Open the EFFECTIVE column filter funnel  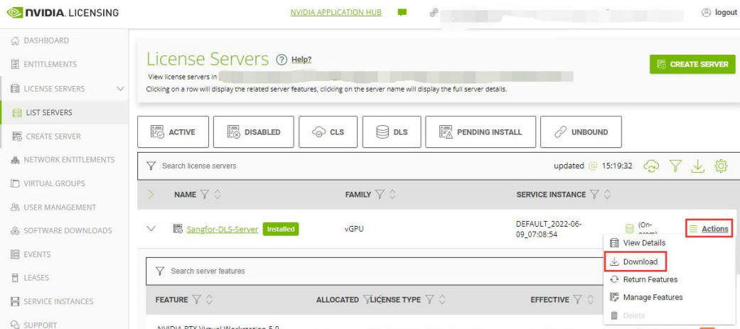tap(578, 300)
